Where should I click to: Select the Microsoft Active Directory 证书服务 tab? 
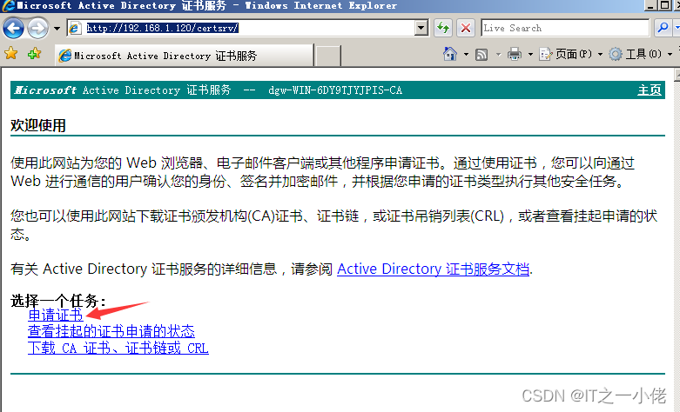coord(184,56)
